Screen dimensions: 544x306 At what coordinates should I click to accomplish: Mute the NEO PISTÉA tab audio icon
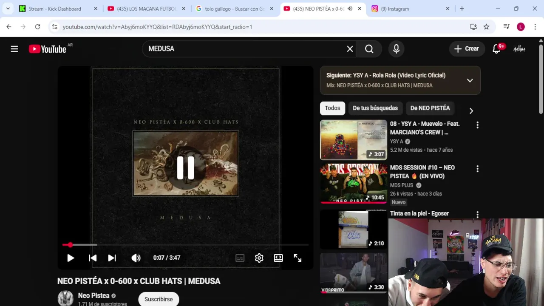(x=350, y=8)
